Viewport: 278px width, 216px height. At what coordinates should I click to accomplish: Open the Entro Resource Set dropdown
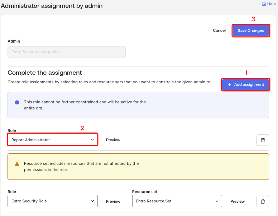177,201
